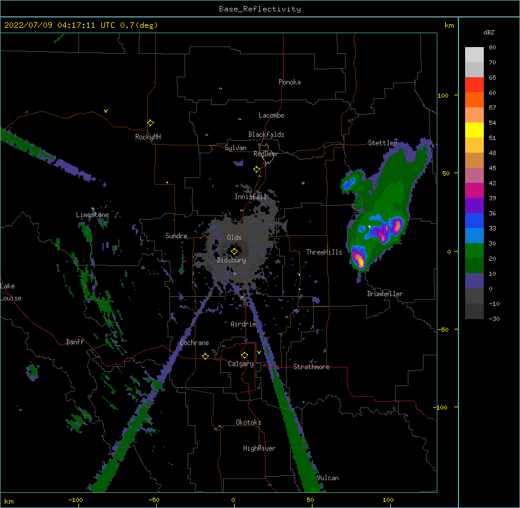The height and width of the screenshot is (508, 520).
Task: Click the RockyMH town label
Action: 148,137
